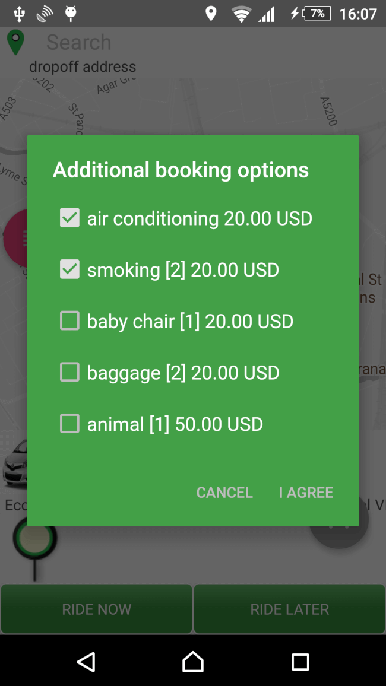Uncheck the air conditioning option

click(x=70, y=218)
